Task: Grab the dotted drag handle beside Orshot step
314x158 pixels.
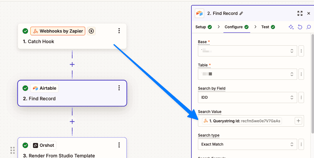Action: 12,150
